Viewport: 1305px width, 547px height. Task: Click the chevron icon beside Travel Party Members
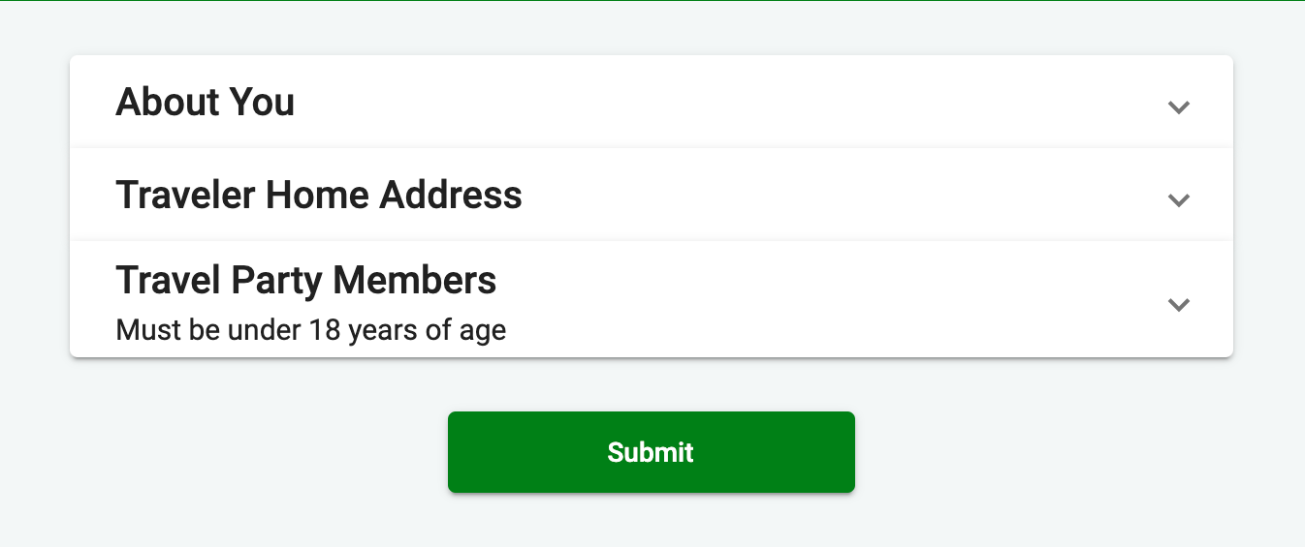[x=1178, y=304]
